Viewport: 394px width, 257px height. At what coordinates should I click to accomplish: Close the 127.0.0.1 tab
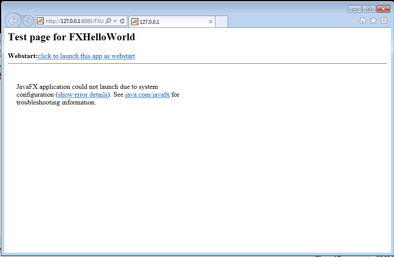click(x=211, y=22)
